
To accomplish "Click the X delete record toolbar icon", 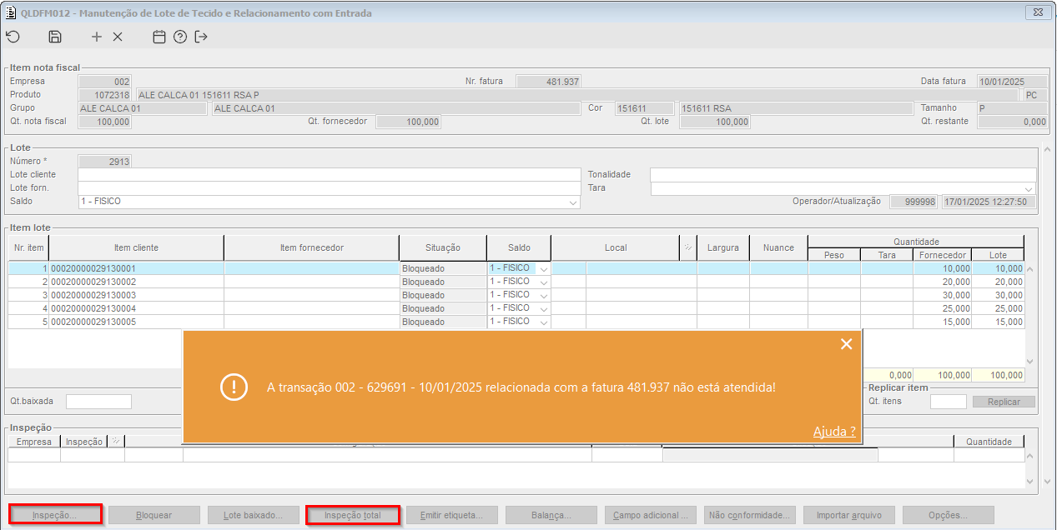I will coord(118,37).
